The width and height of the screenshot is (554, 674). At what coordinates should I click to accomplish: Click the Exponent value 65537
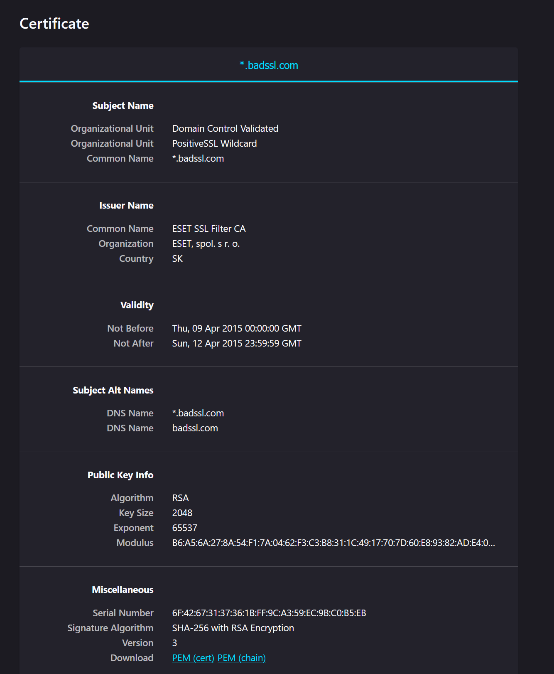click(x=185, y=528)
